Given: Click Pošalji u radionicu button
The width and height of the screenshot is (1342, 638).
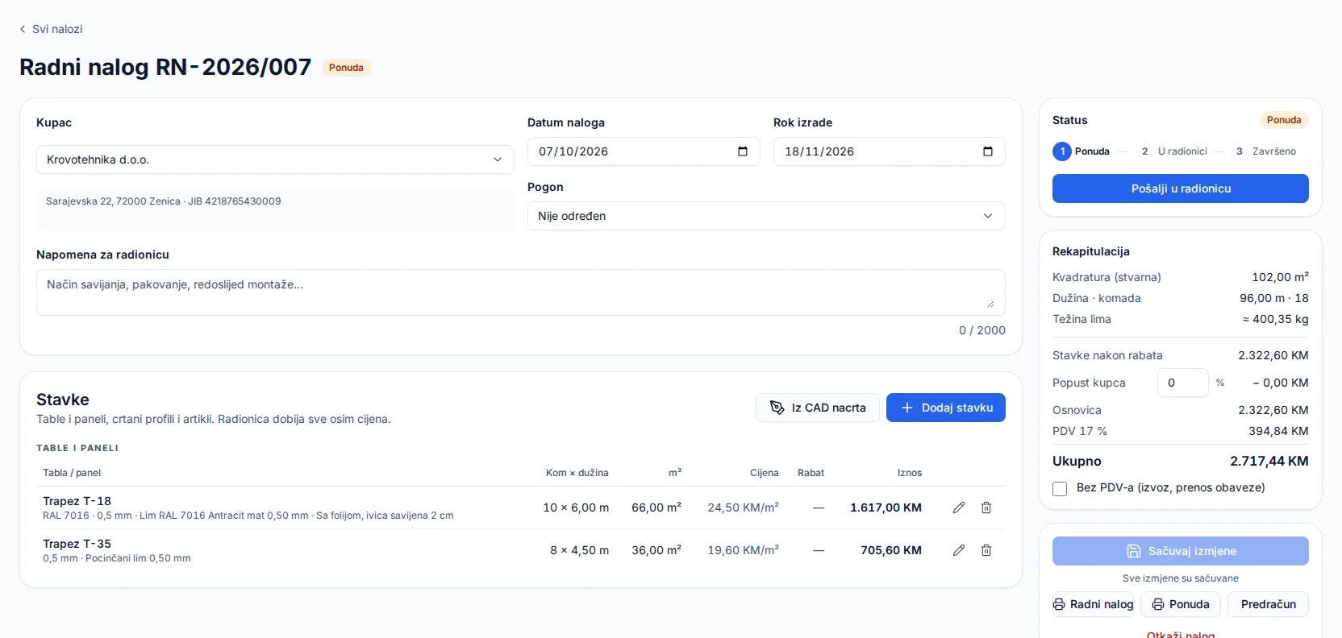Looking at the screenshot, I should (x=1181, y=188).
